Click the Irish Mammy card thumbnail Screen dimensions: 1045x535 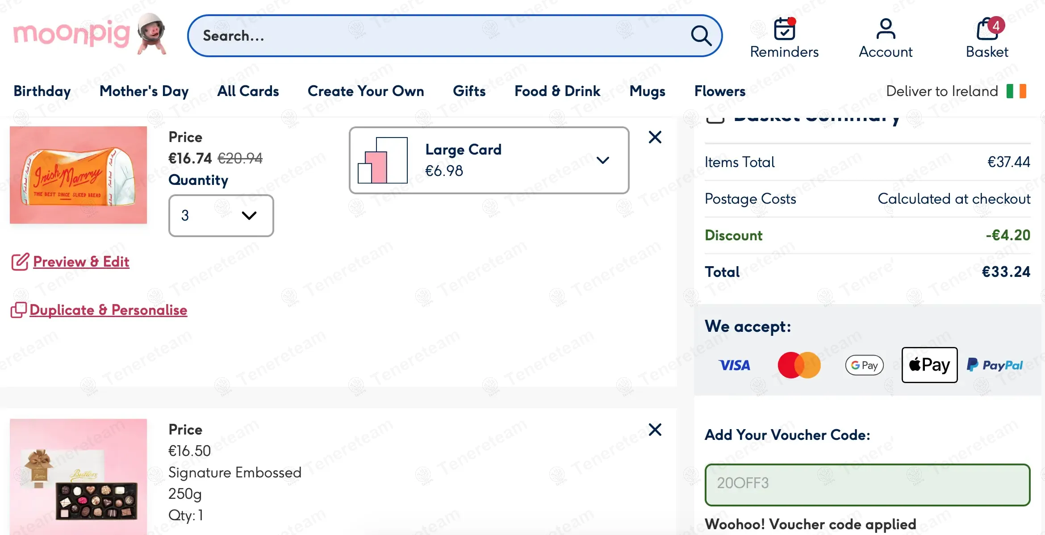pos(78,175)
